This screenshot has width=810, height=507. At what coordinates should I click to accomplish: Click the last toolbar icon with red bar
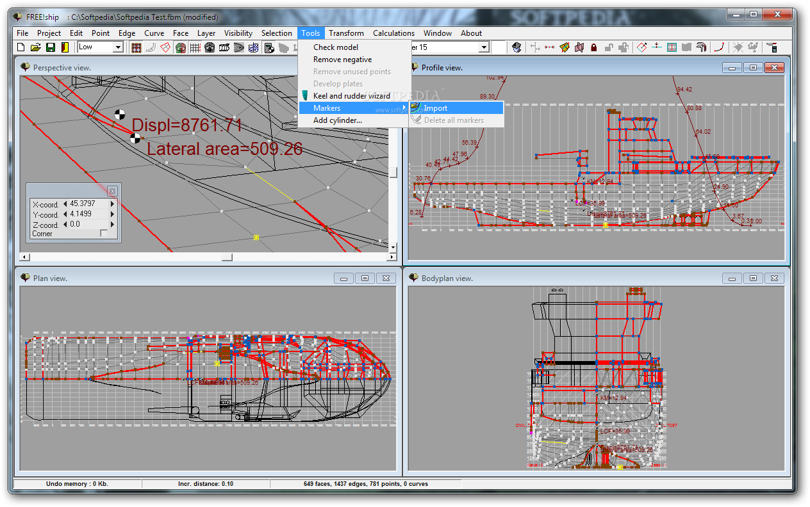tap(773, 47)
